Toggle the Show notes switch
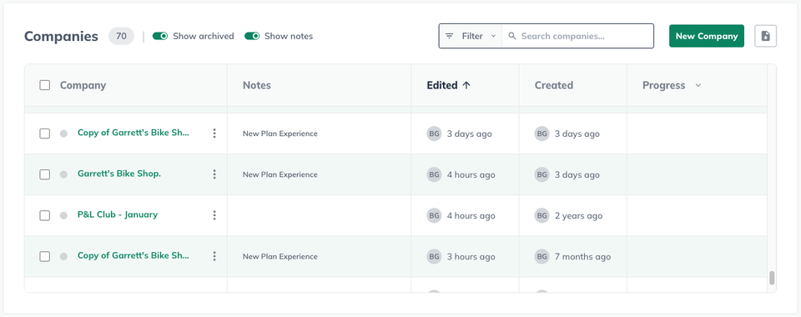 (x=252, y=36)
